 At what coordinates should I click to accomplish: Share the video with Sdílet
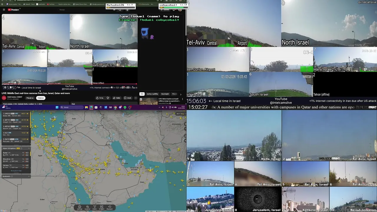(x=116, y=98)
